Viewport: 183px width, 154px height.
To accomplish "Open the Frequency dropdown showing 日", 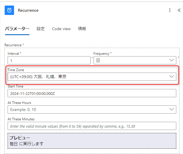I will [x=135, y=60].
